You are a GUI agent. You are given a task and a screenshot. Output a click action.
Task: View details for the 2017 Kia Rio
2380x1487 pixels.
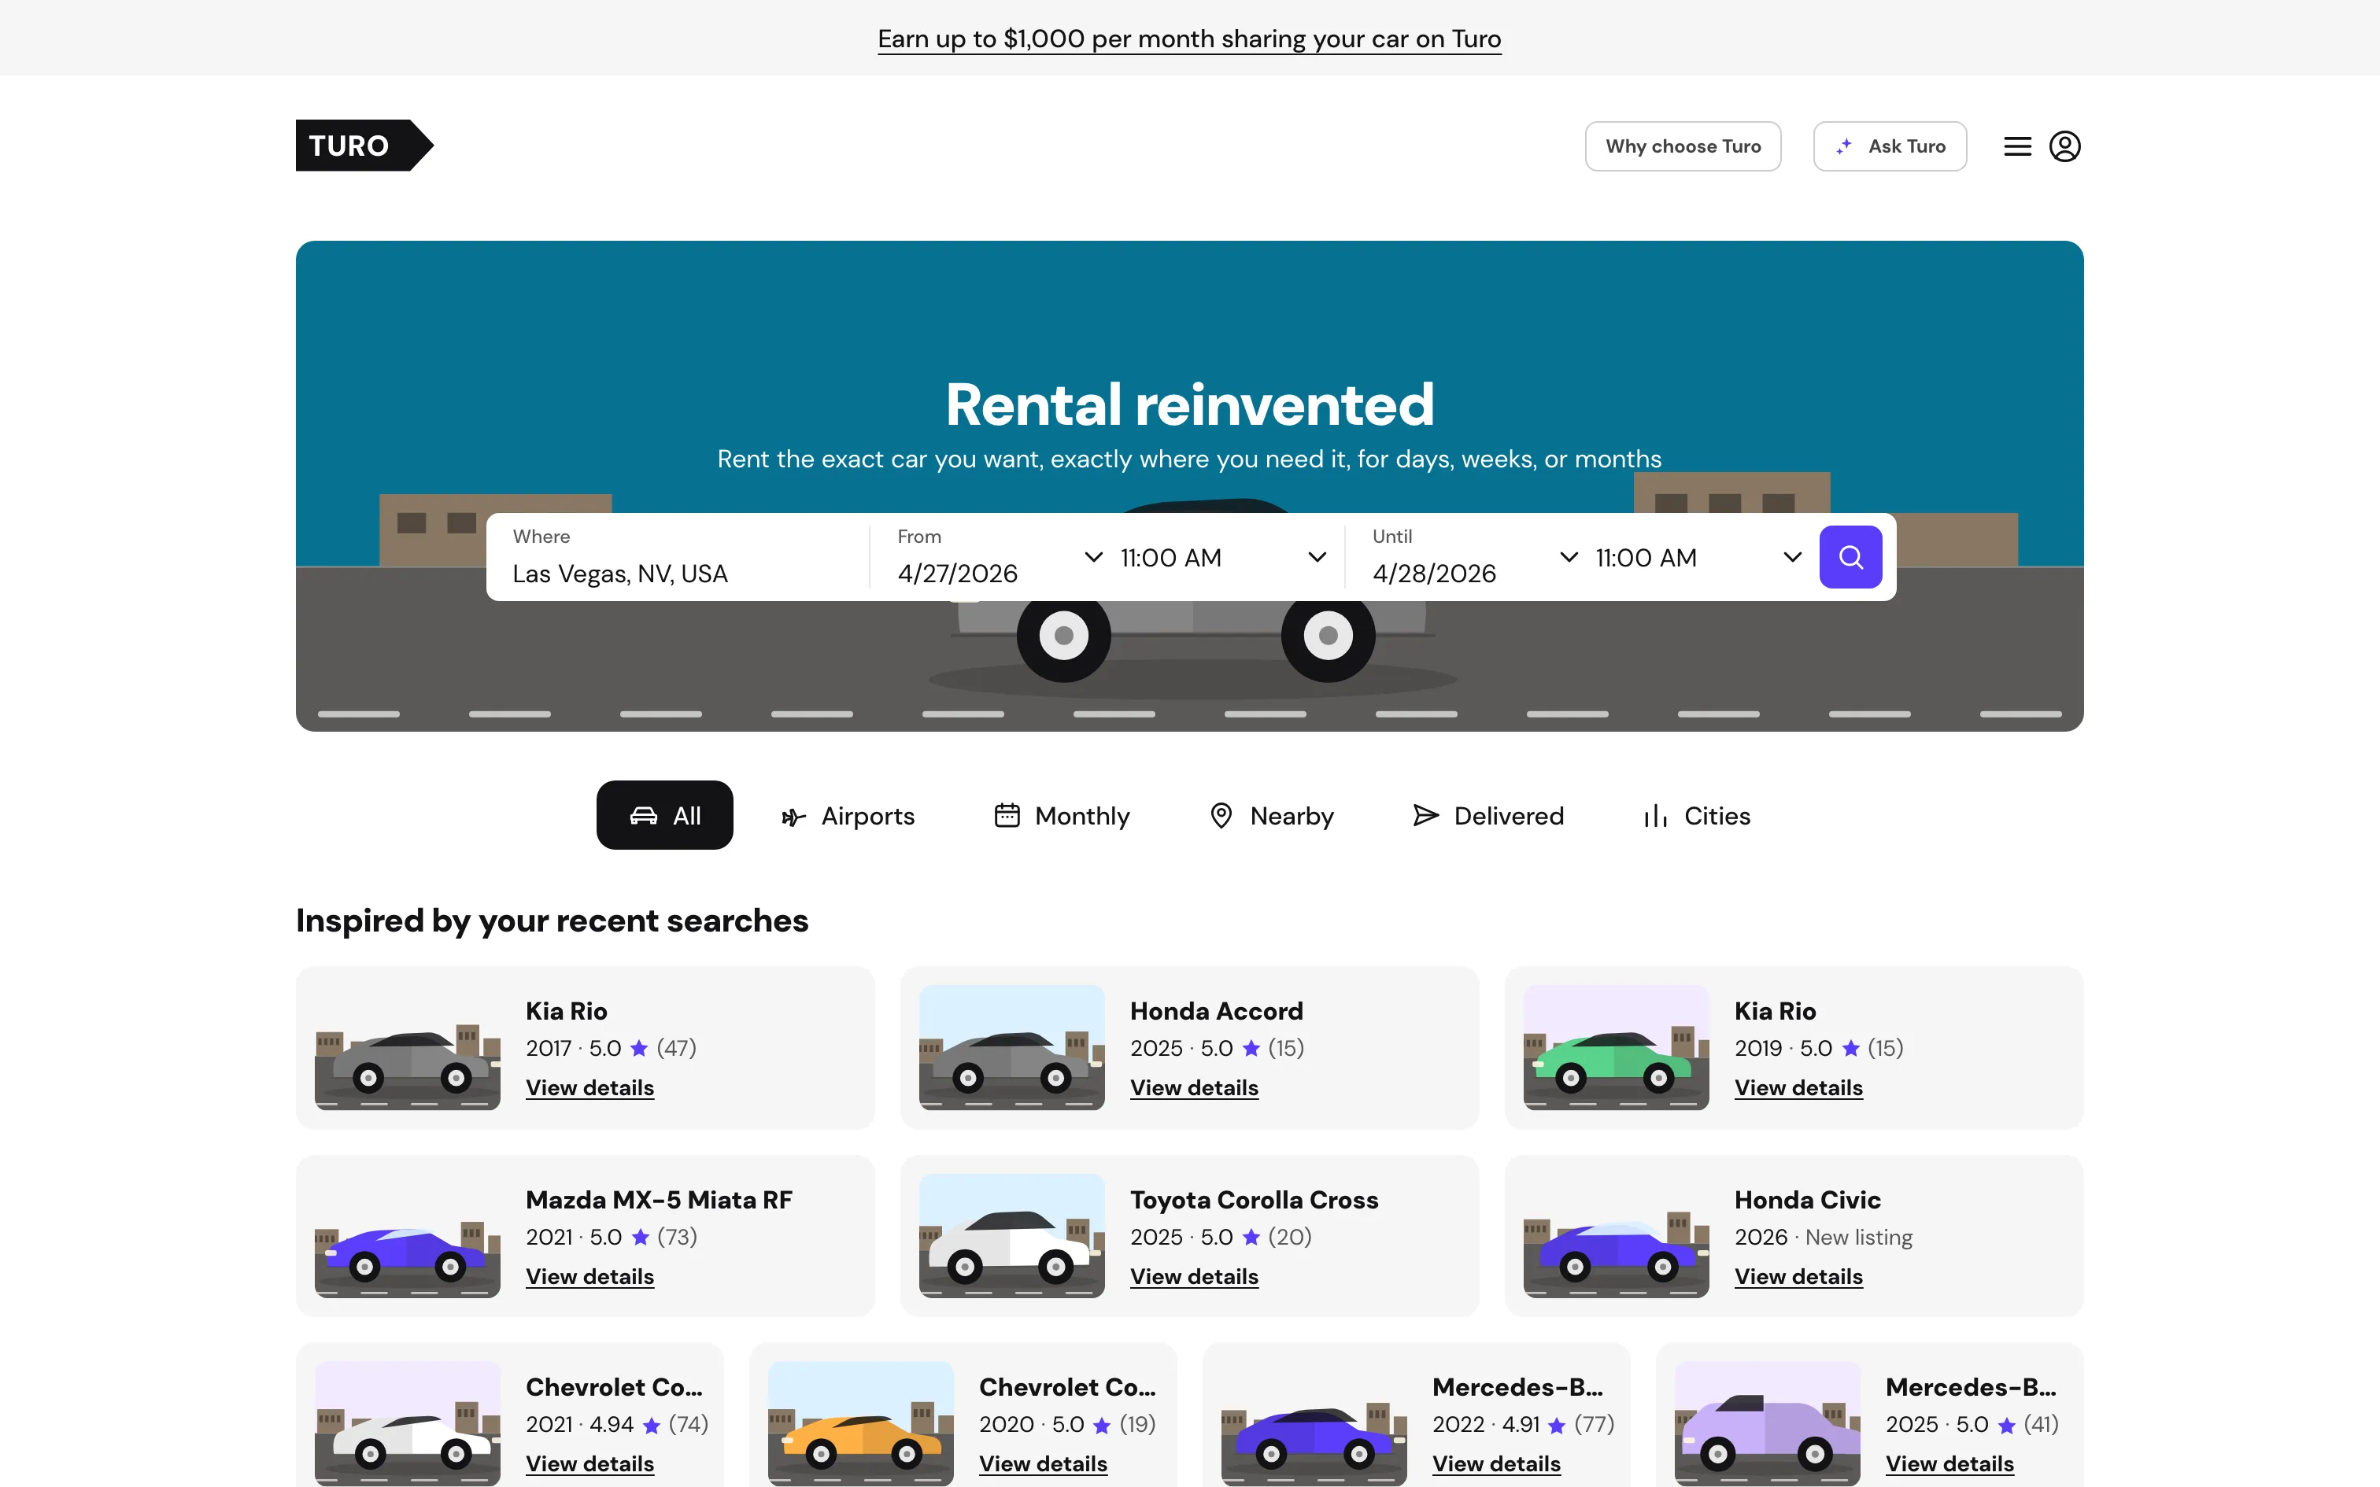click(590, 1087)
